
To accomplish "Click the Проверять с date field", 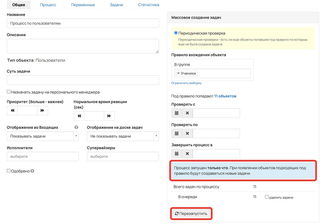I will pos(216,113).
